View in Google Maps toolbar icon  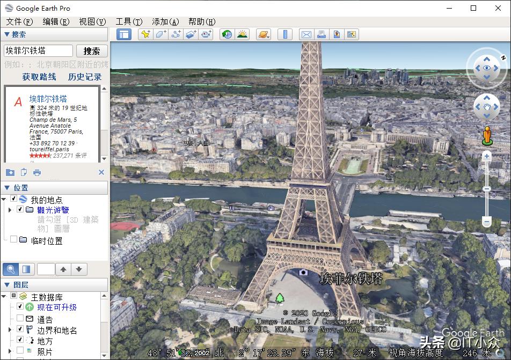click(351, 34)
